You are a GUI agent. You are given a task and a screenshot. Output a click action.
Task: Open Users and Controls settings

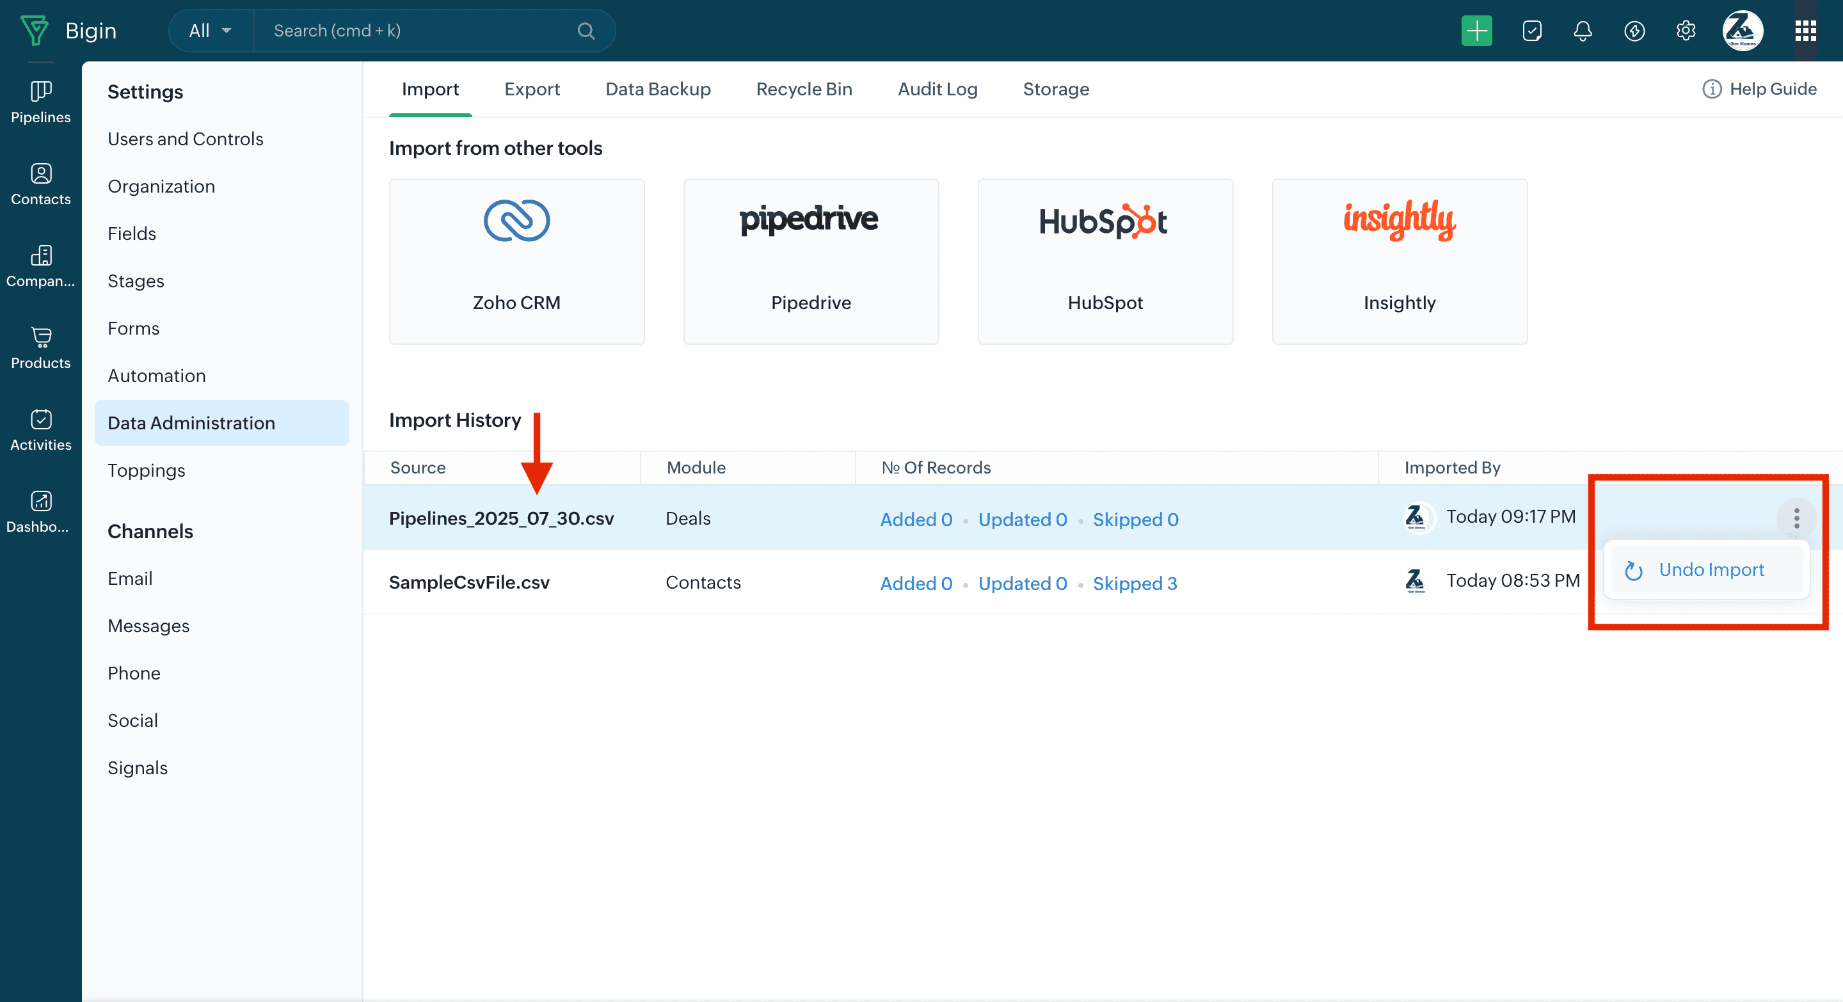click(x=186, y=139)
